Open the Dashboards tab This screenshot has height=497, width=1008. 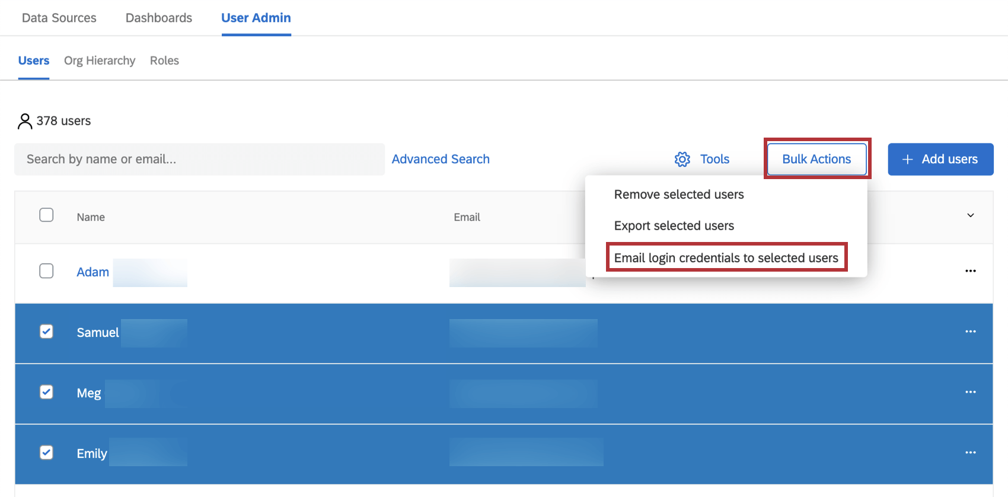pyautogui.click(x=159, y=18)
